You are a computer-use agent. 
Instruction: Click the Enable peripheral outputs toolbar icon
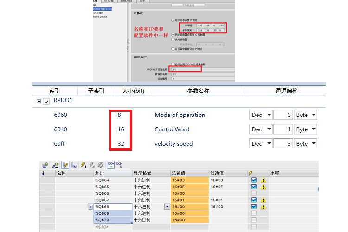(101, 165)
